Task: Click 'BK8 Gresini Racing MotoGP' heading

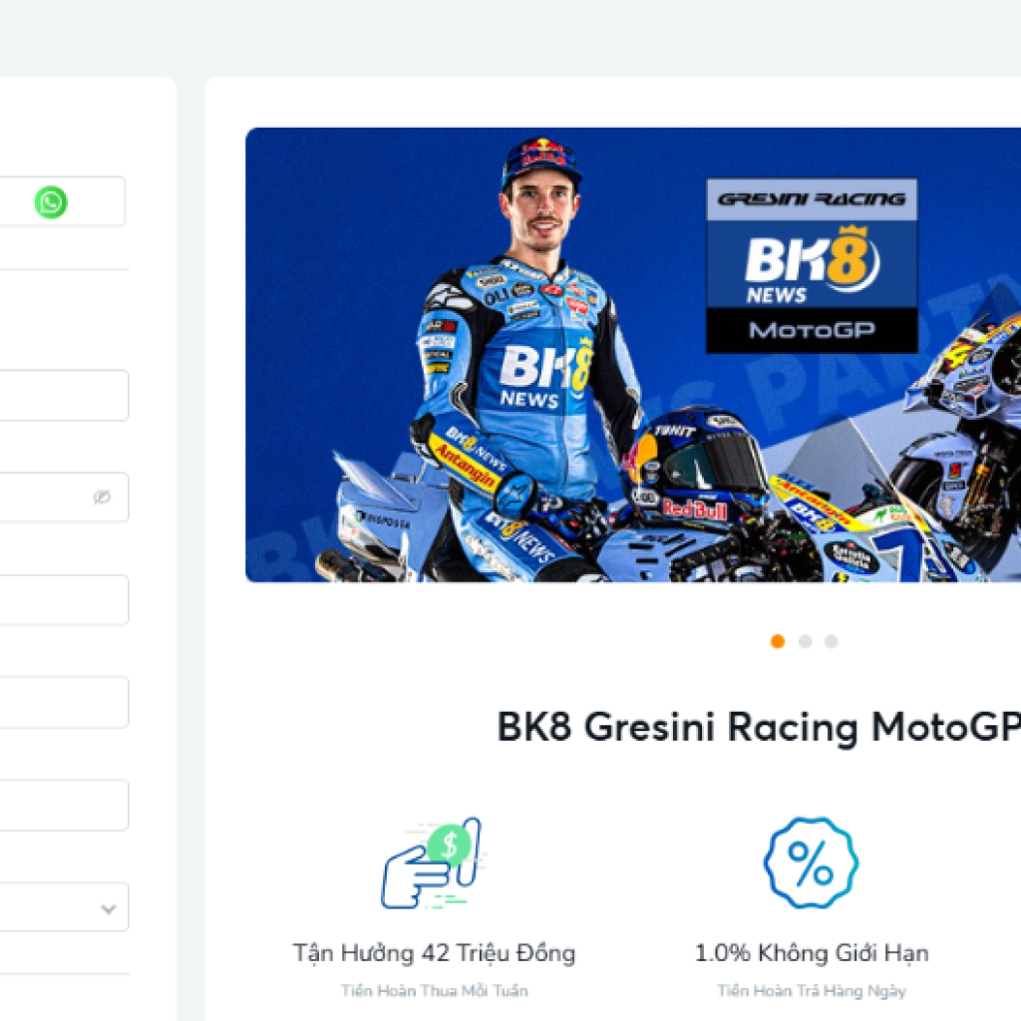Action: (x=759, y=727)
